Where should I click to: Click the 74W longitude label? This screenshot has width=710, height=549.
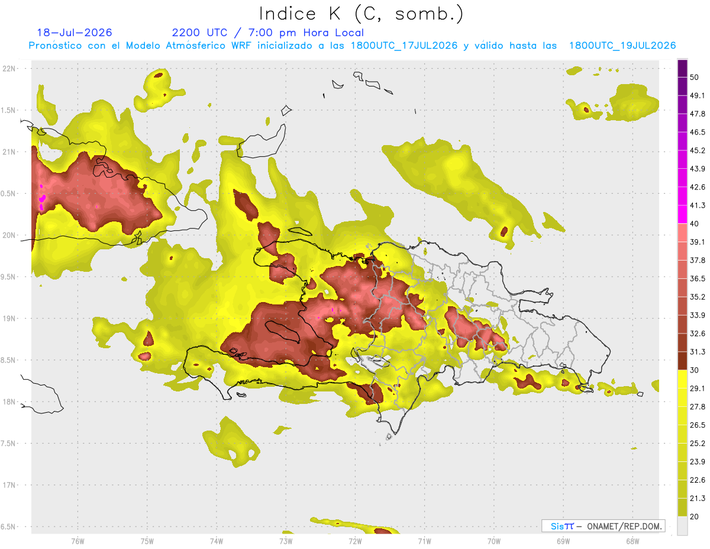pos(216,541)
